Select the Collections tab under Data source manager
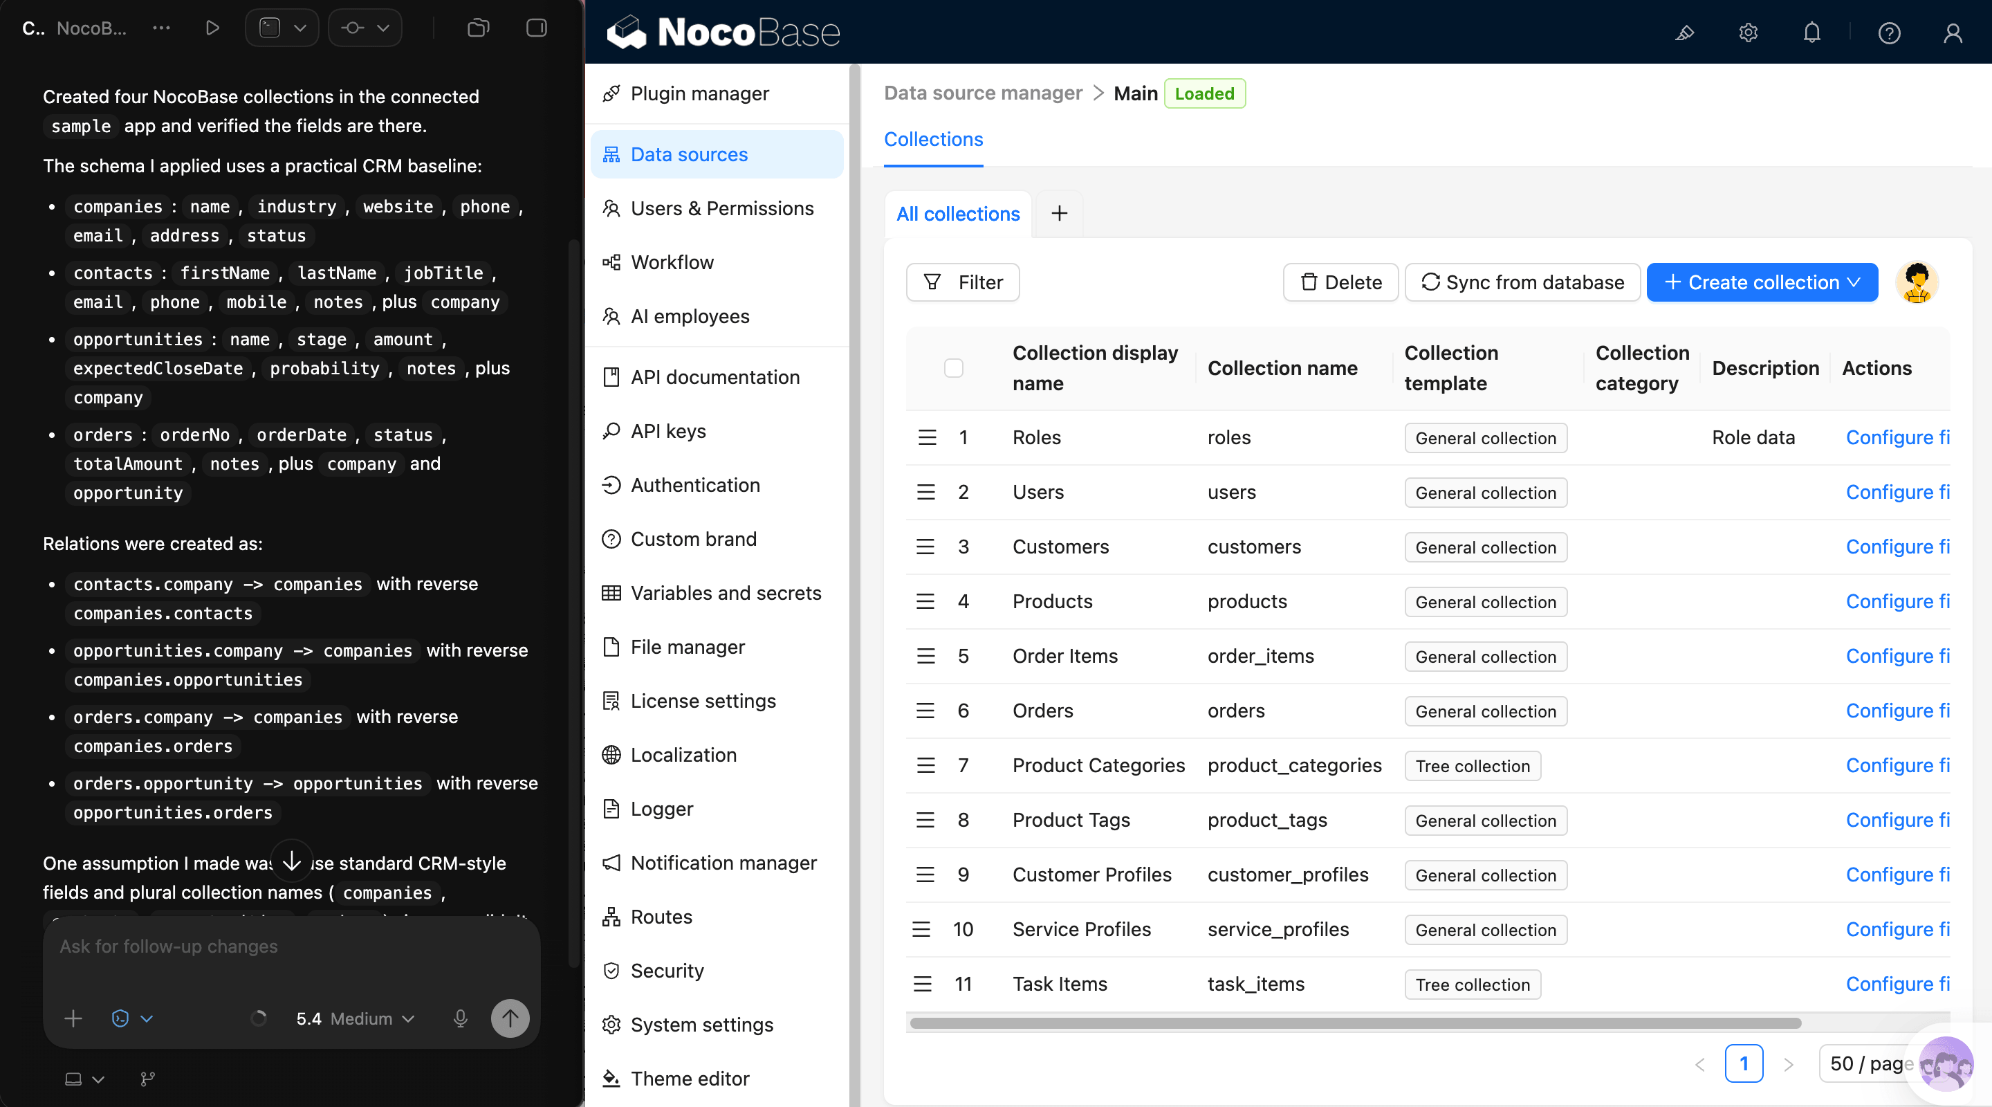The image size is (1992, 1107). coord(933,139)
